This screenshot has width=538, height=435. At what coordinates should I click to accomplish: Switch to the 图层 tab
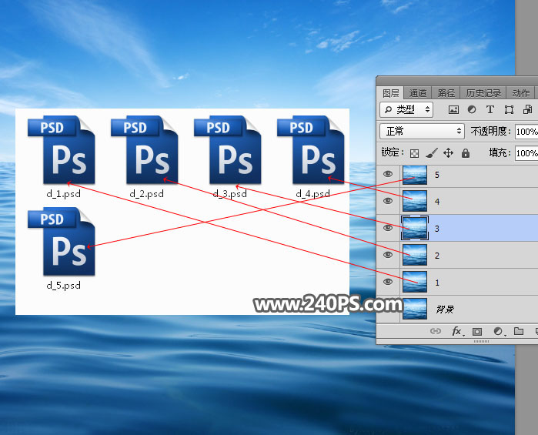390,93
